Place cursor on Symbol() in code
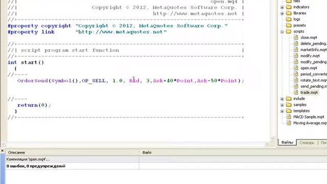Image resolution: width=327 pixels, height=184 pixels. point(65,81)
